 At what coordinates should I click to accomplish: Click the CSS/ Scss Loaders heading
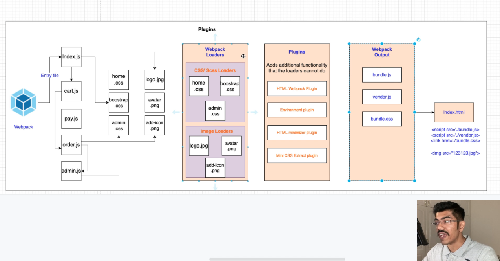215,70
